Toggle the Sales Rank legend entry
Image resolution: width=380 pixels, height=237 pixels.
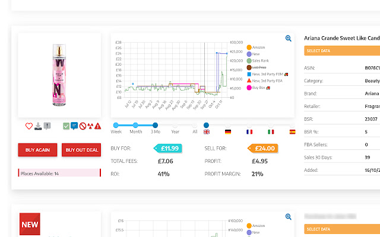pos(258,60)
